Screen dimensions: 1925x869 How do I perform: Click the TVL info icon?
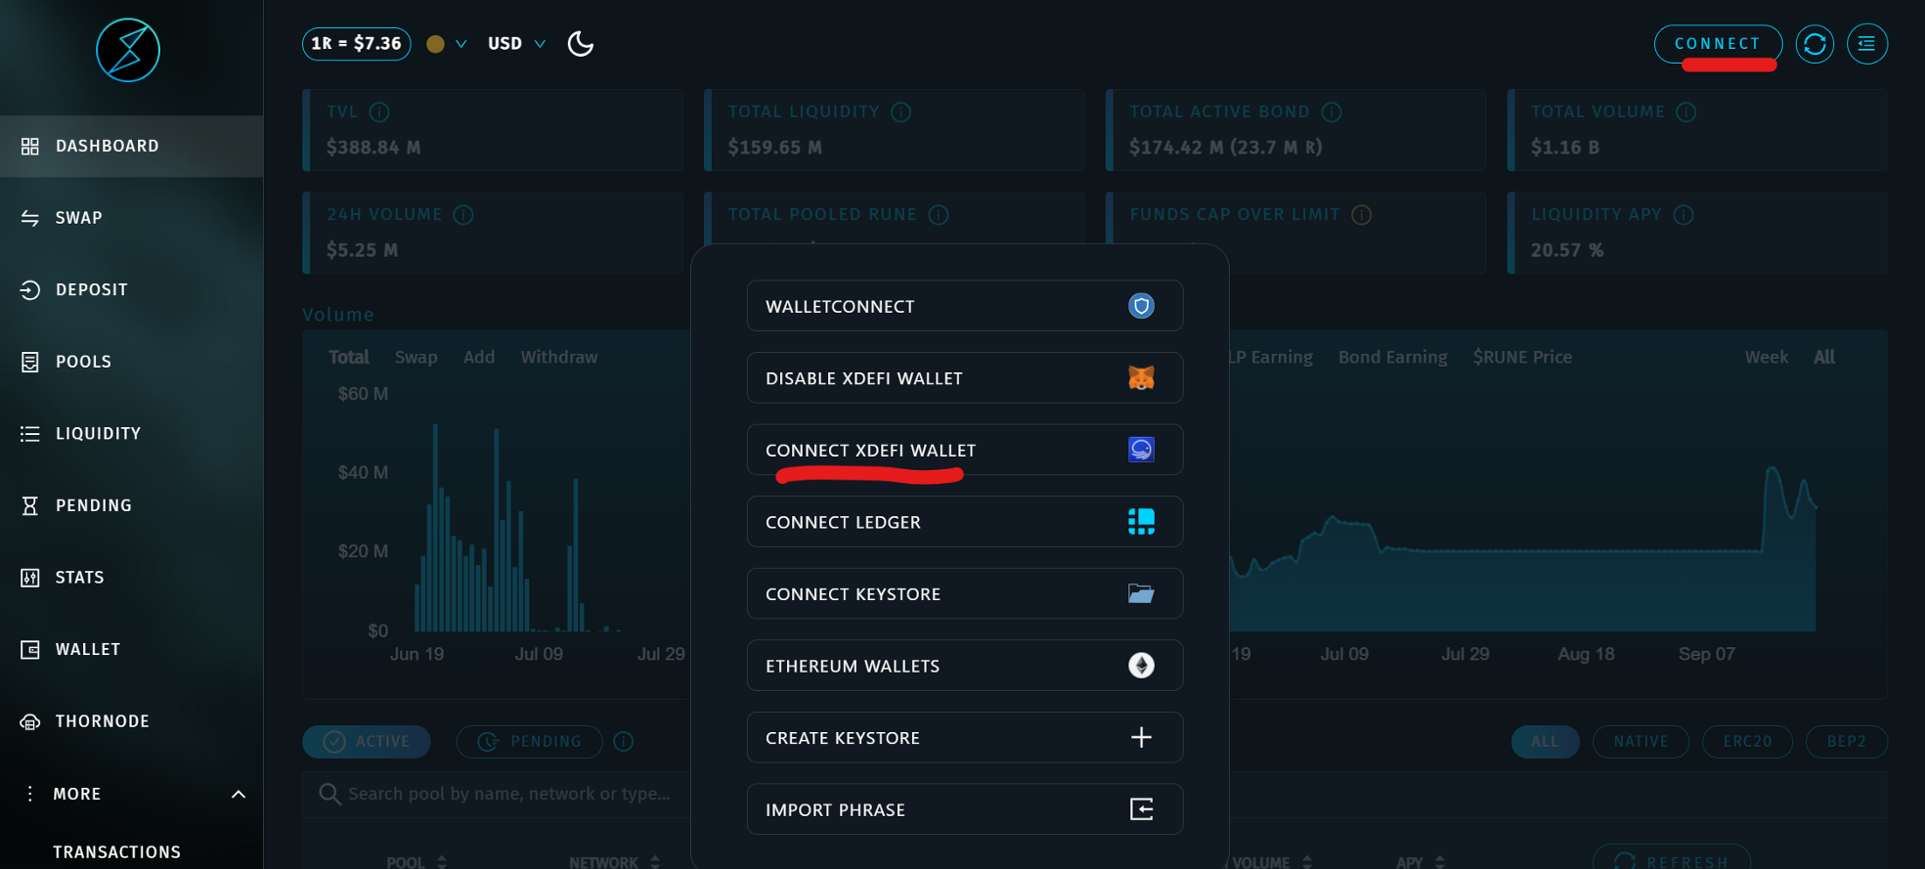(380, 112)
